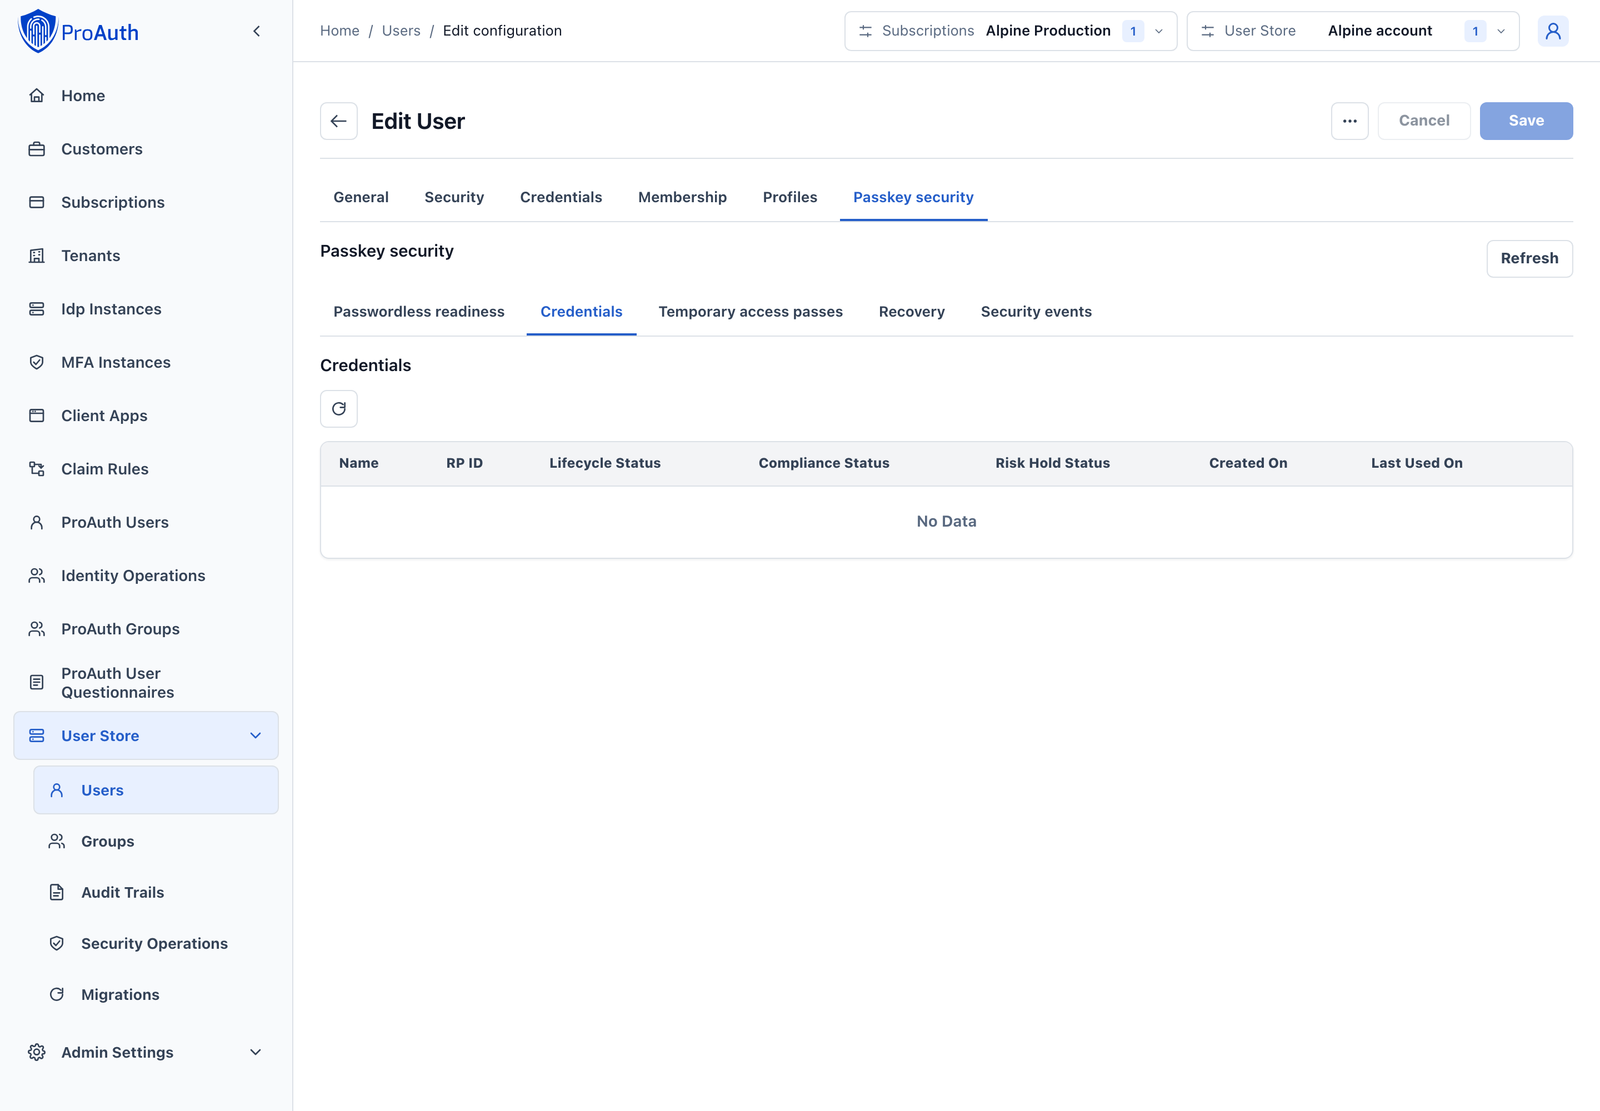Click the Claim Rules icon
Image resolution: width=1600 pixels, height=1111 pixels.
pyautogui.click(x=37, y=469)
